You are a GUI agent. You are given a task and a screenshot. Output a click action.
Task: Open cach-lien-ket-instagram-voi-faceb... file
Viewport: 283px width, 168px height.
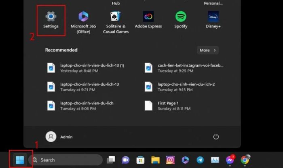click(x=184, y=68)
